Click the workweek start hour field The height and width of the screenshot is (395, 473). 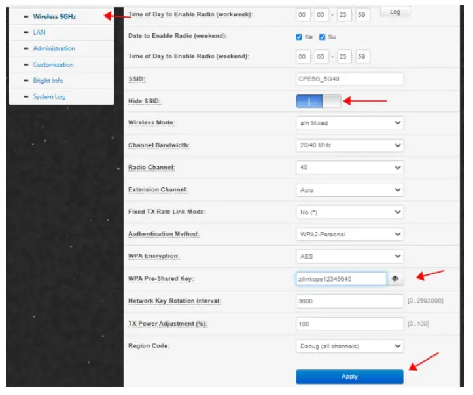pyautogui.click(x=303, y=15)
